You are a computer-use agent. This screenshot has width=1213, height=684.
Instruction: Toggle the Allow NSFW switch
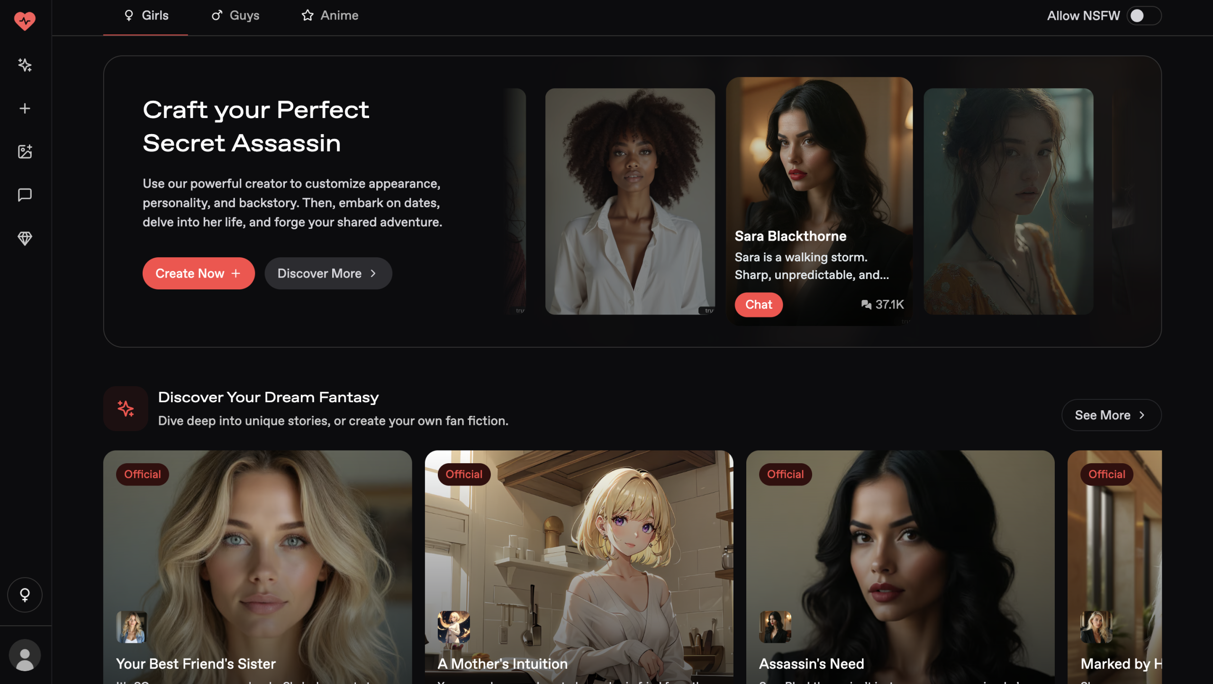1143,16
